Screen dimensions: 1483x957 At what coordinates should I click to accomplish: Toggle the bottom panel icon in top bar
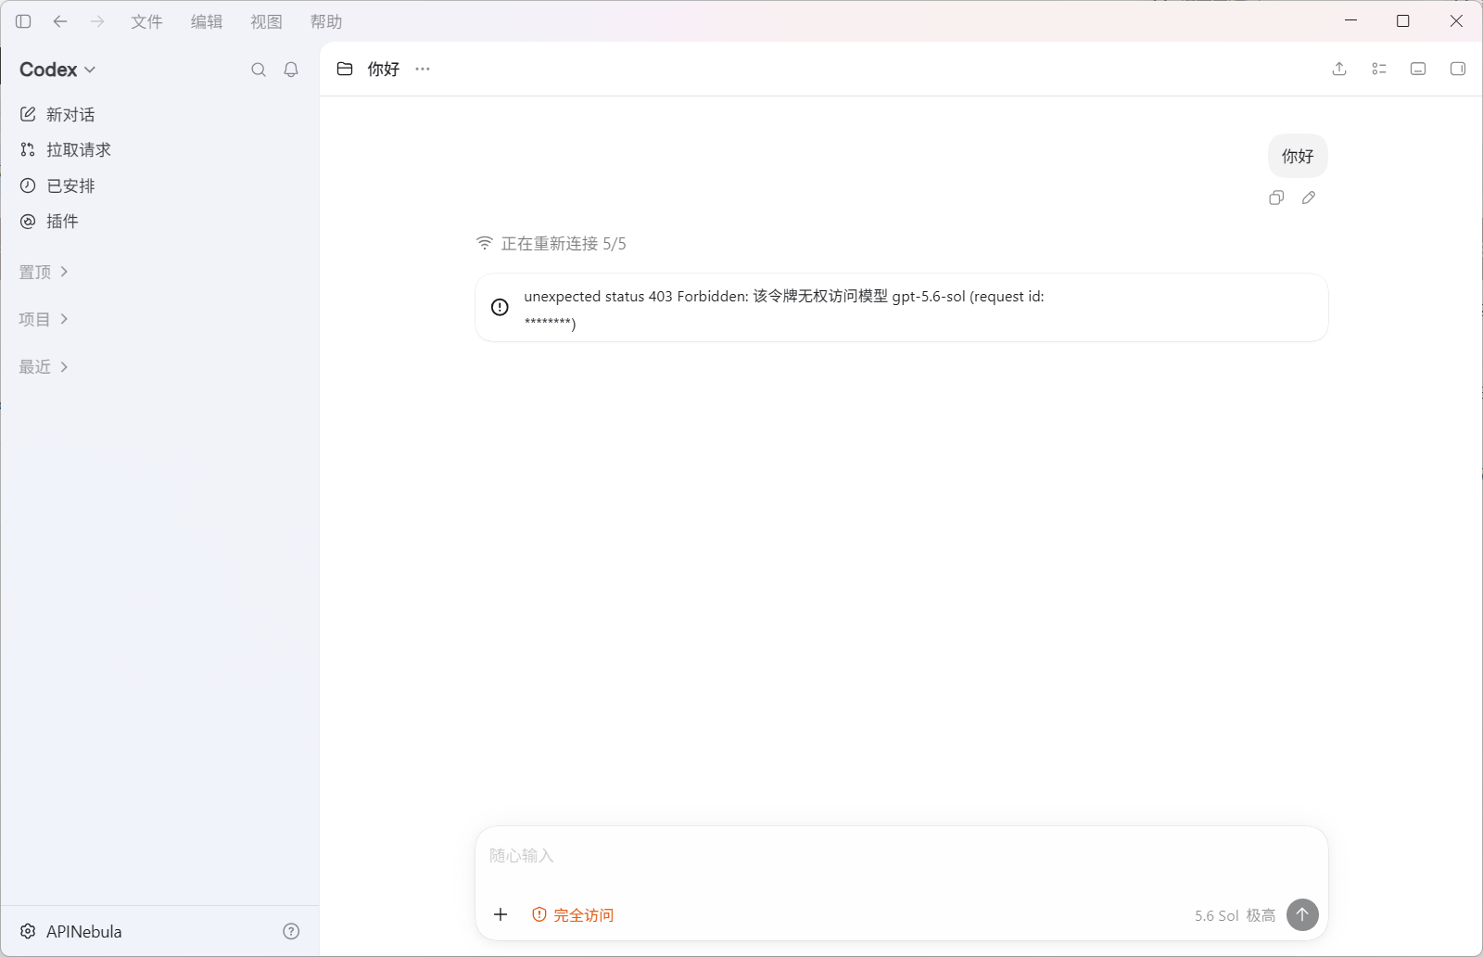tap(1418, 69)
